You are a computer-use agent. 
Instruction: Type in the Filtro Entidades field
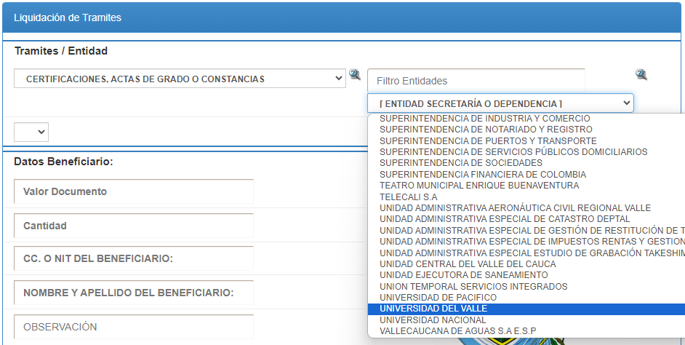tap(476, 81)
